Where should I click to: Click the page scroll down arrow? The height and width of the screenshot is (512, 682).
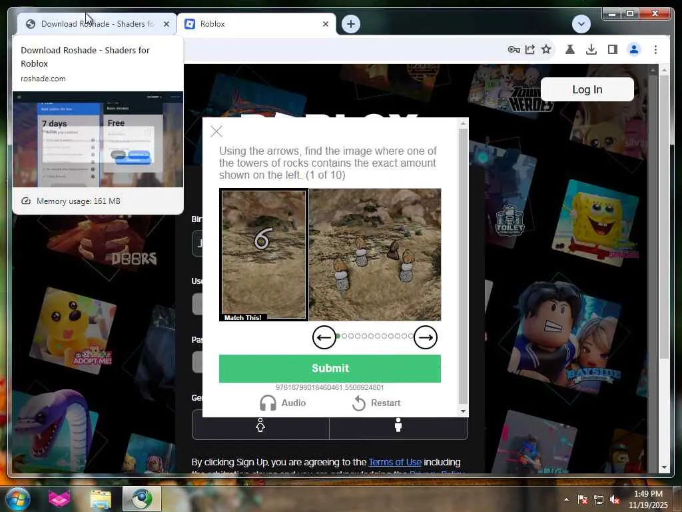point(664,467)
